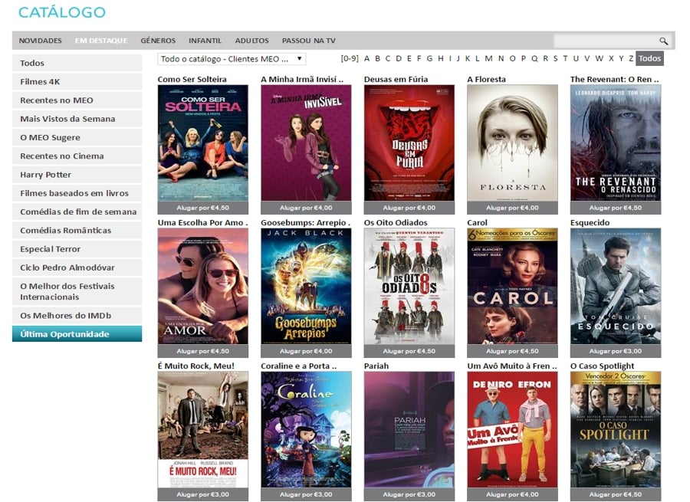This screenshot has width=690, height=502.
Task: Filter titles by letter C
Action: (x=388, y=58)
